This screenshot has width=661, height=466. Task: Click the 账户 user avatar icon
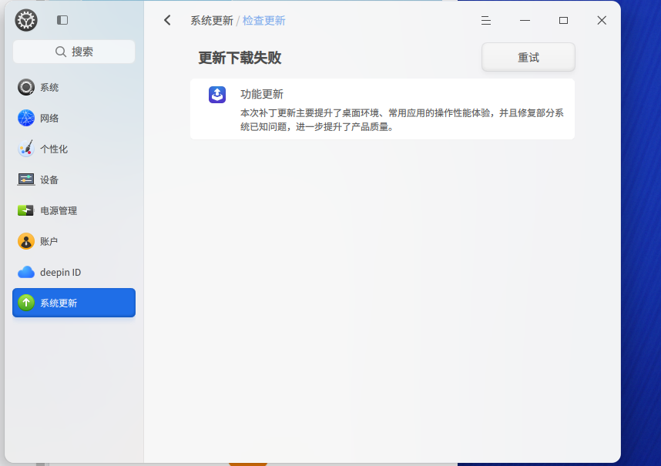click(x=26, y=241)
